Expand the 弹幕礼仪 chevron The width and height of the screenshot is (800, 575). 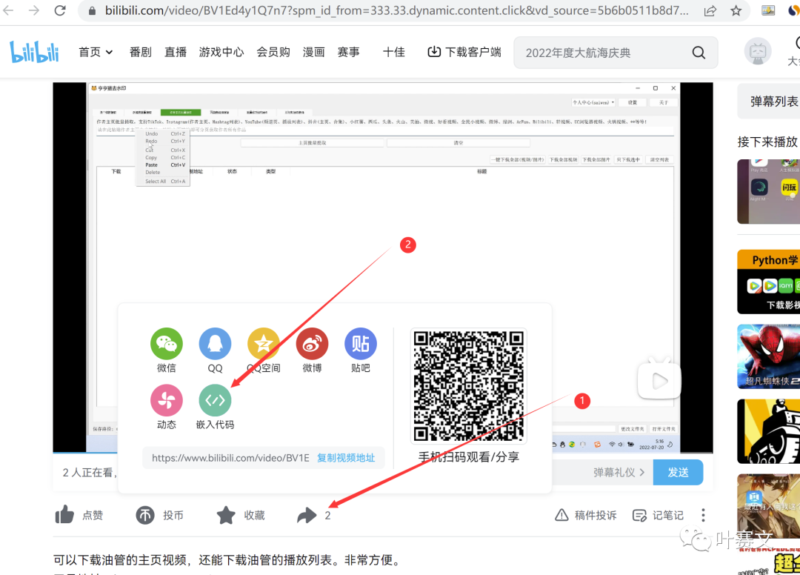[x=641, y=472]
